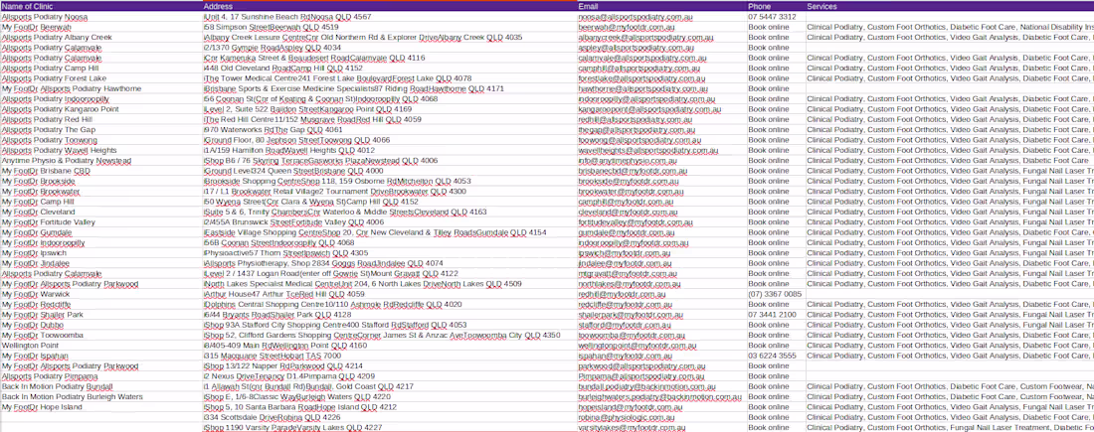Click the Allsports Podiatry Noosa clinic cell
The image size is (1094, 432).
coord(101,17)
